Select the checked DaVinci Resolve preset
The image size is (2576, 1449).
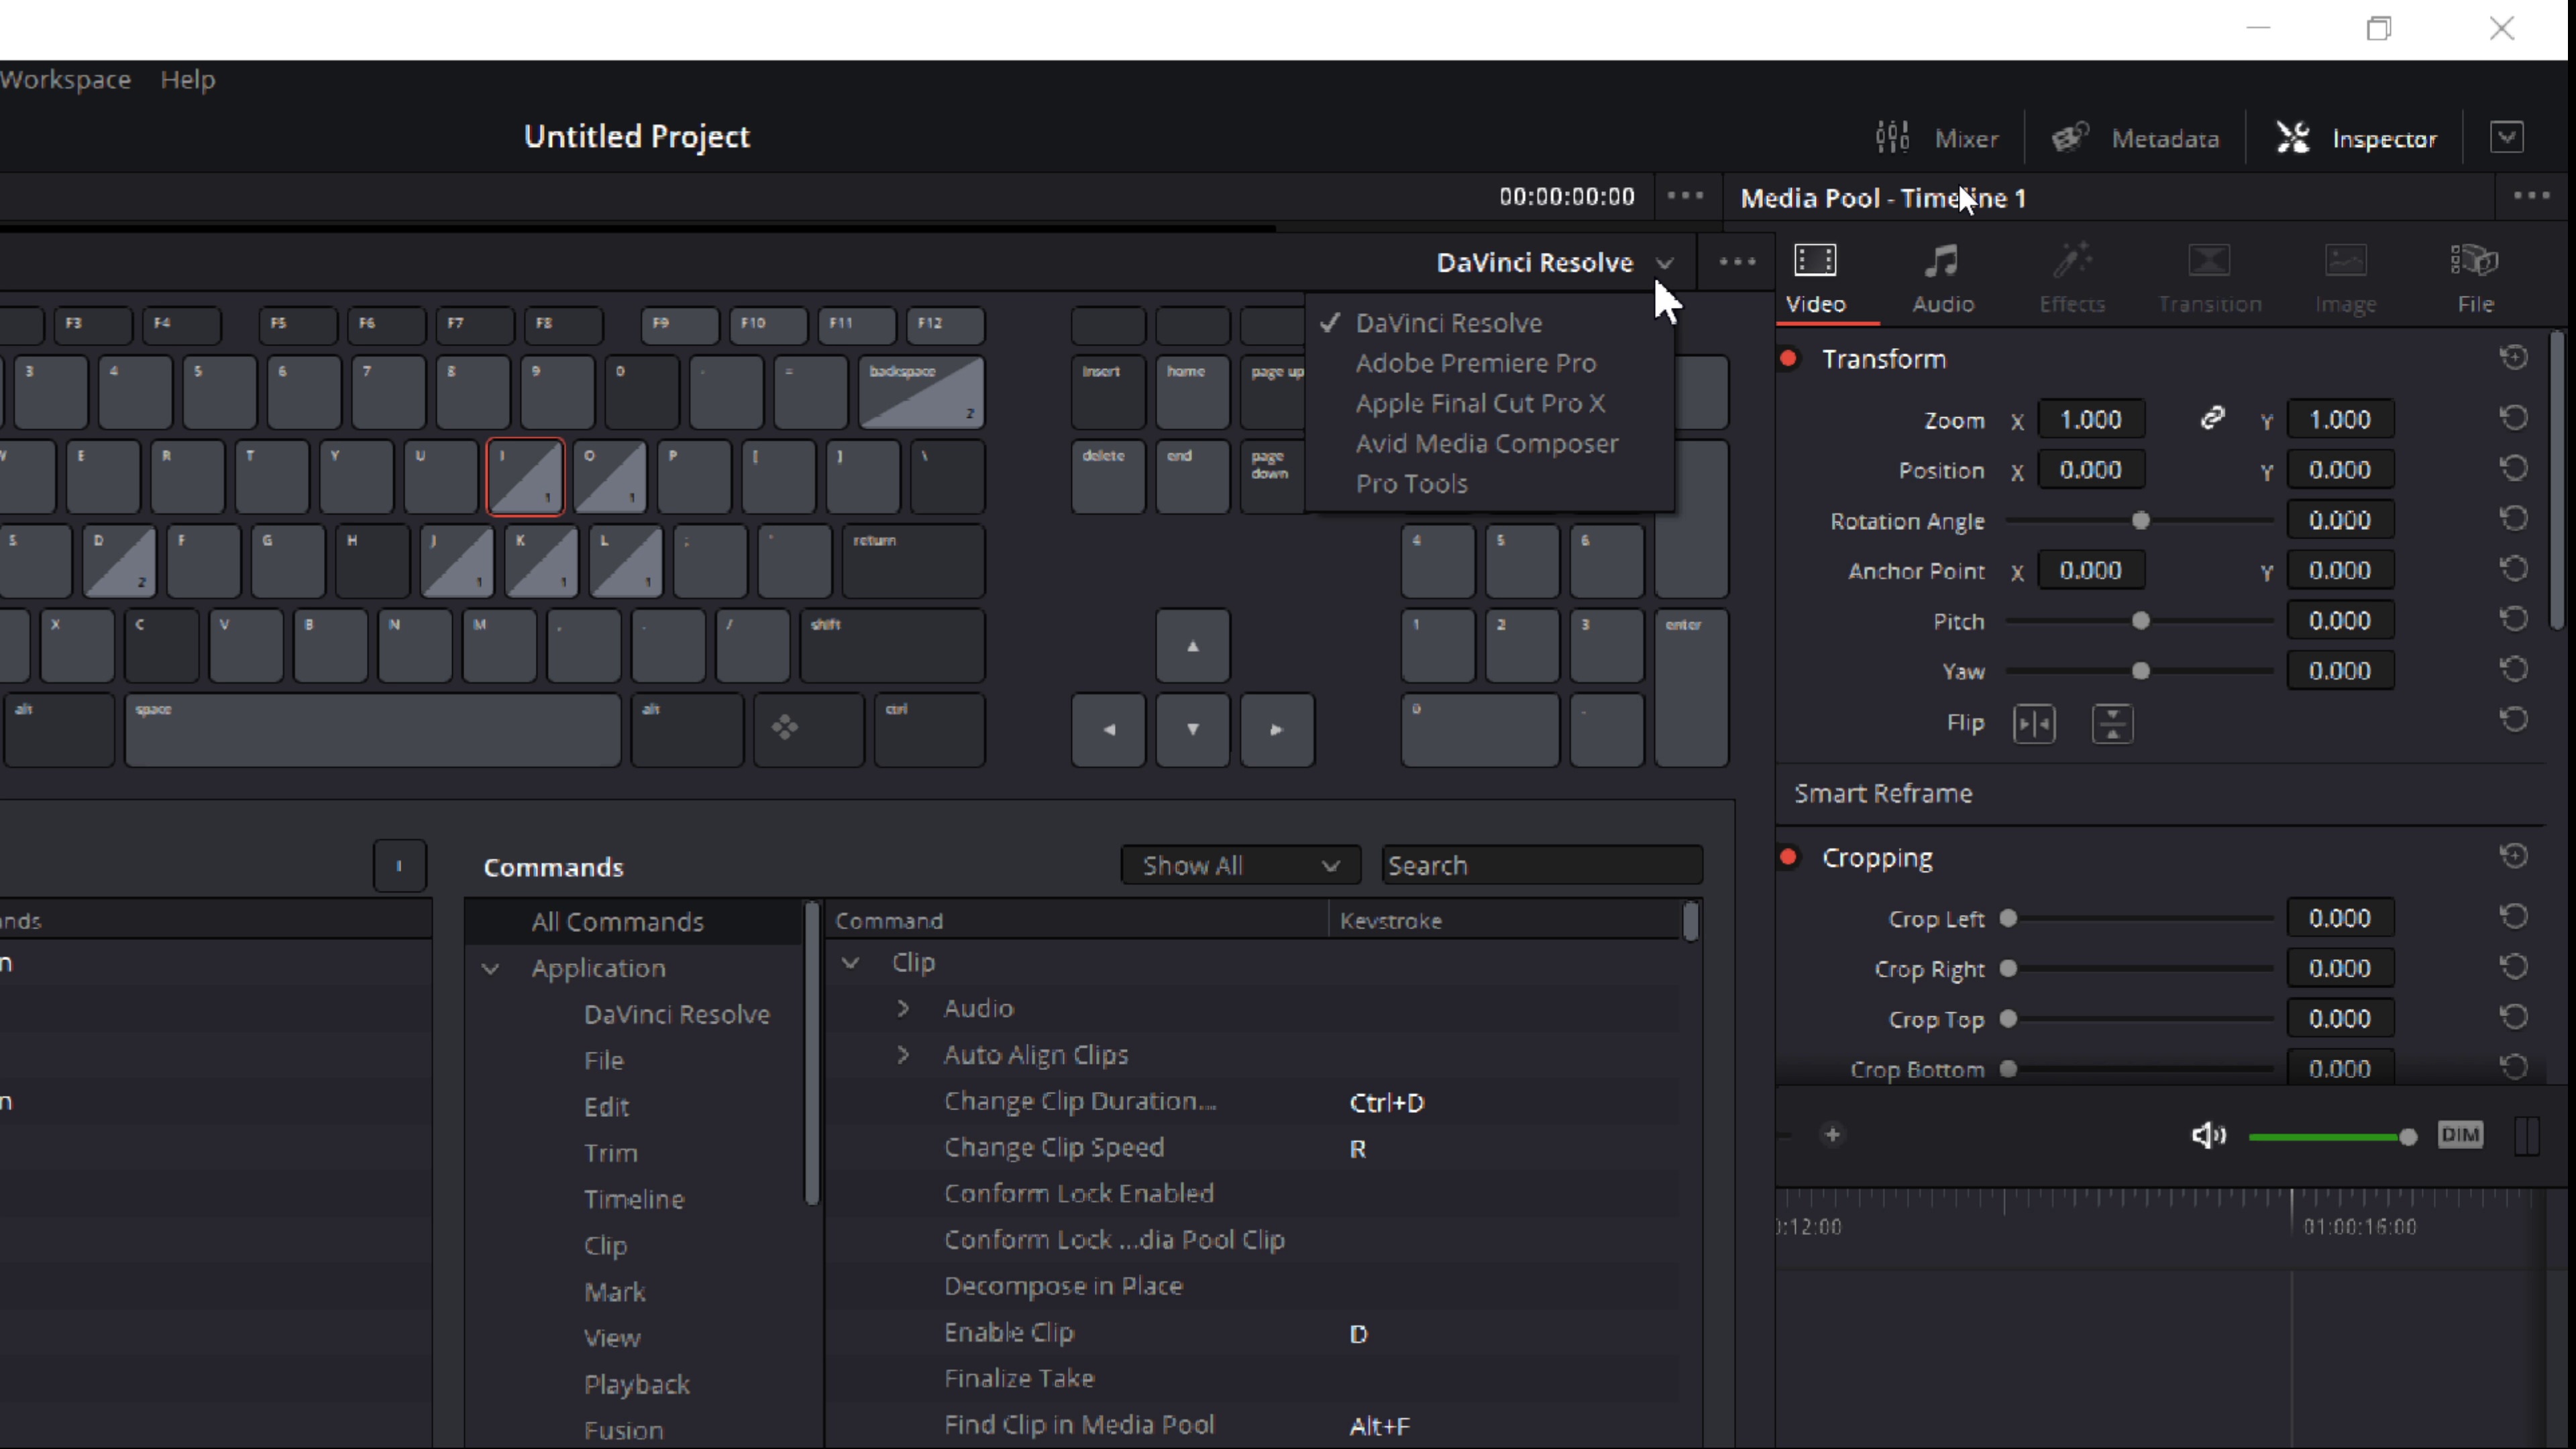(1448, 323)
